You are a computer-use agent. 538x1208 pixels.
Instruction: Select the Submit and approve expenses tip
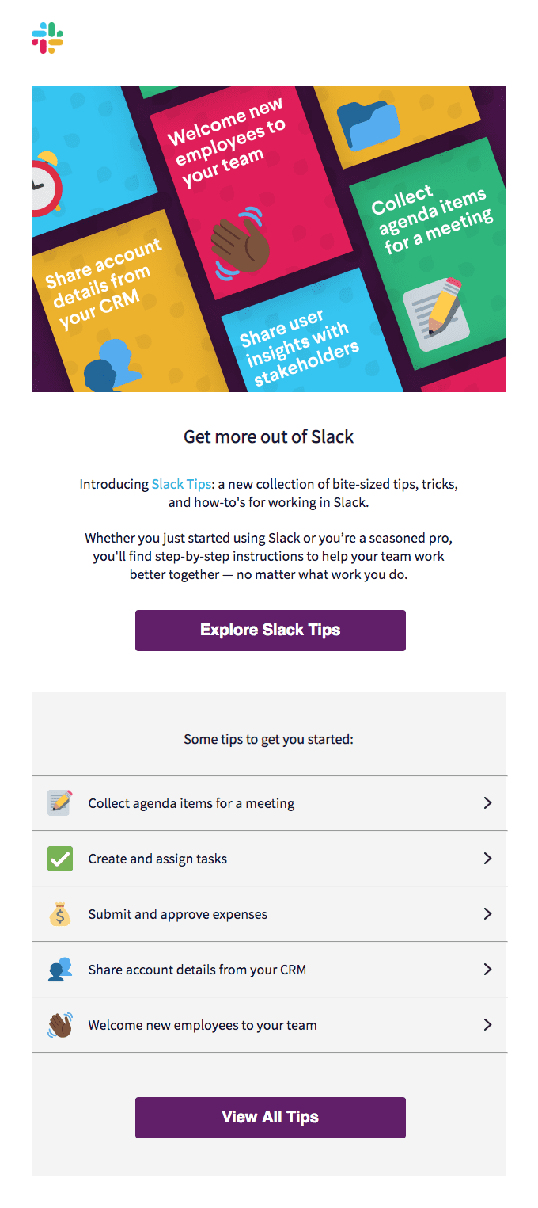coord(269,914)
